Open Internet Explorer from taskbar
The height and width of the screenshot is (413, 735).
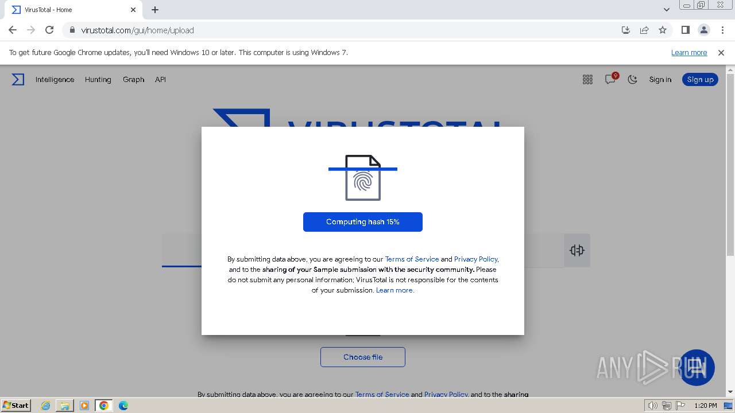45,406
